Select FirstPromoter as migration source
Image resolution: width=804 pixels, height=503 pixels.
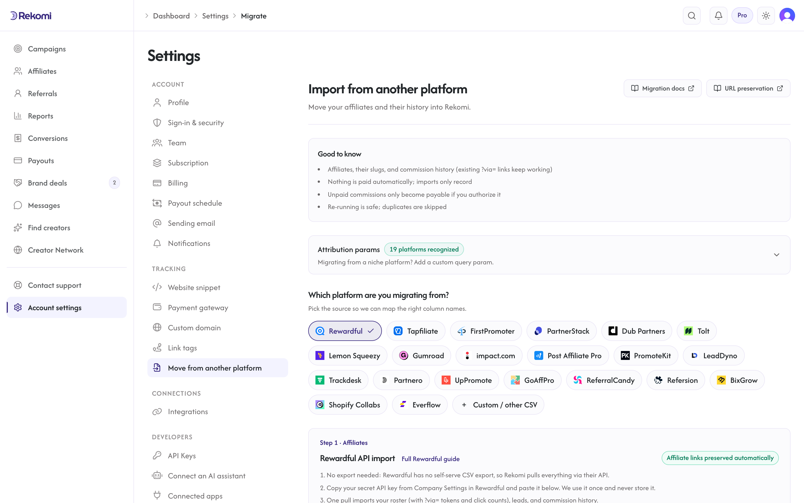[x=486, y=331]
